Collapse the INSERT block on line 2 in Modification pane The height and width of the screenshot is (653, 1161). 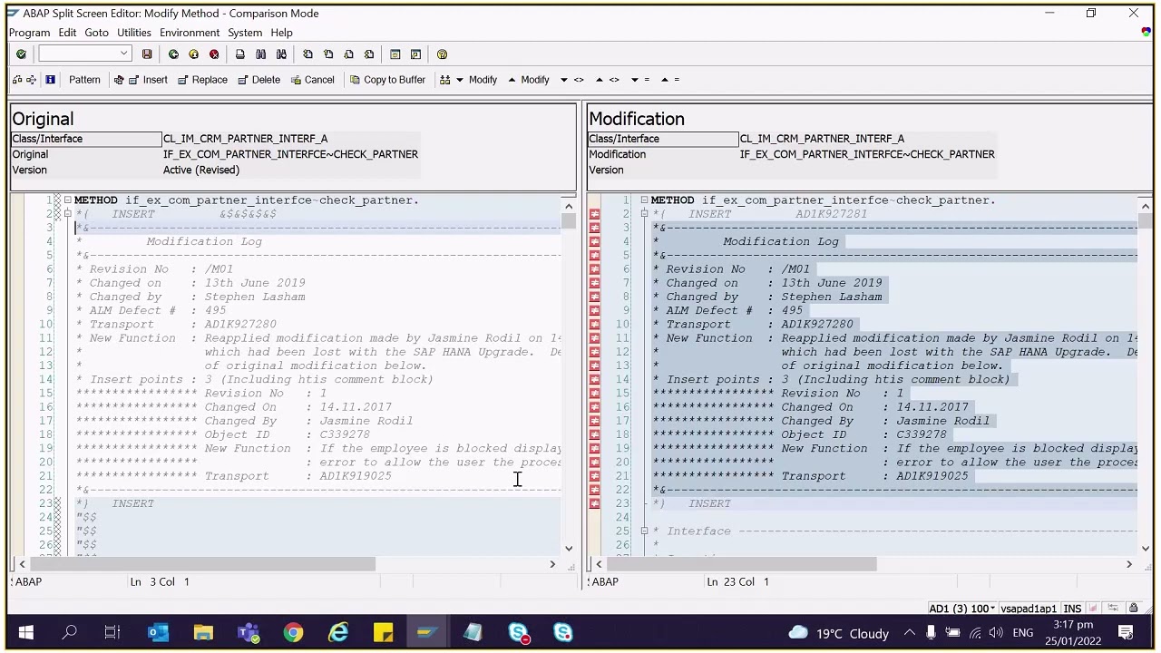pyautogui.click(x=644, y=214)
